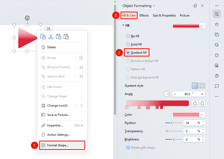The width and height of the screenshot is (224, 159).
Task: Remove the selected gradient stop
Action: (202, 103)
